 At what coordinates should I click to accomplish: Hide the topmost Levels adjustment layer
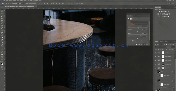pyautogui.click(x=156, y=53)
